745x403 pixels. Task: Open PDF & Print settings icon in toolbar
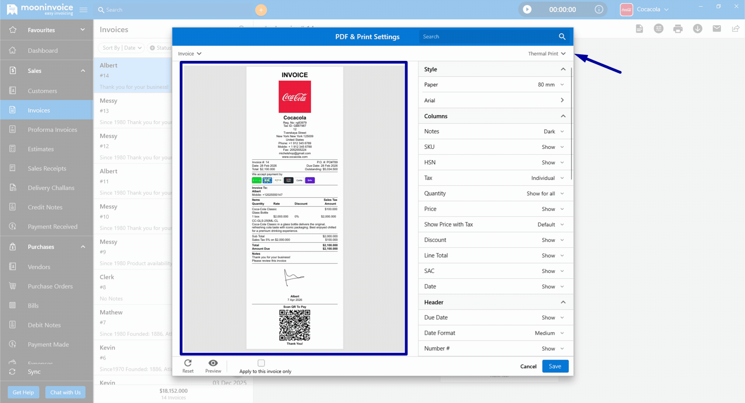(x=658, y=29)
